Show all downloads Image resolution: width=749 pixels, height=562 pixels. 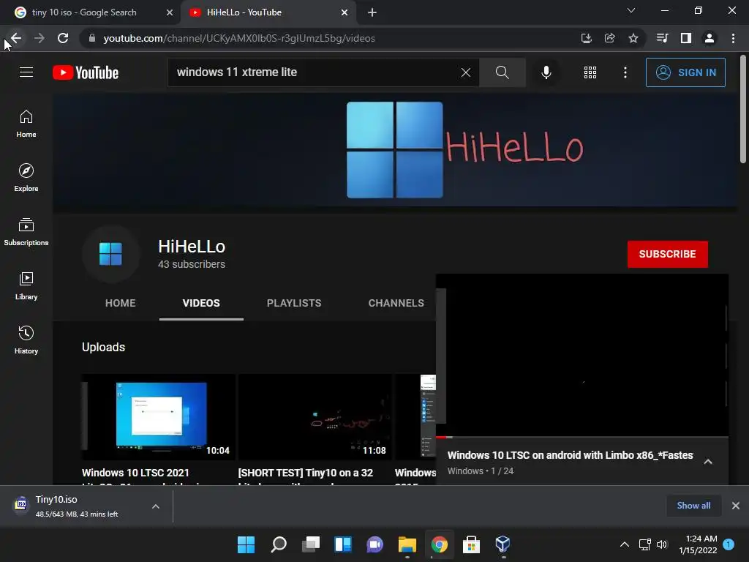coord(693,506)
